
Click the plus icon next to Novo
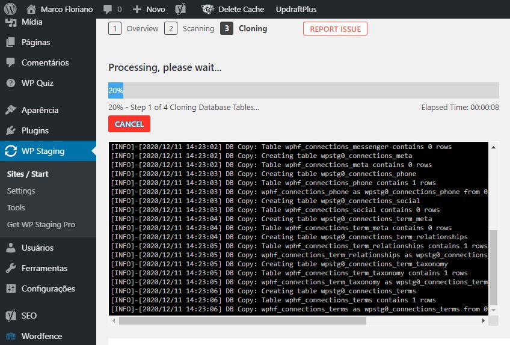pyautogui.click(x=137, y=9)
